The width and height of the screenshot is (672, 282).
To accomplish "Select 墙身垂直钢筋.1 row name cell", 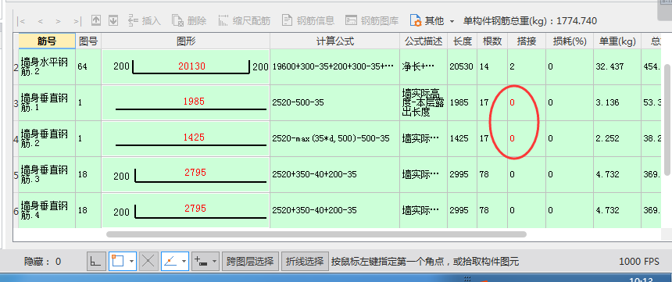I will 47,102.
